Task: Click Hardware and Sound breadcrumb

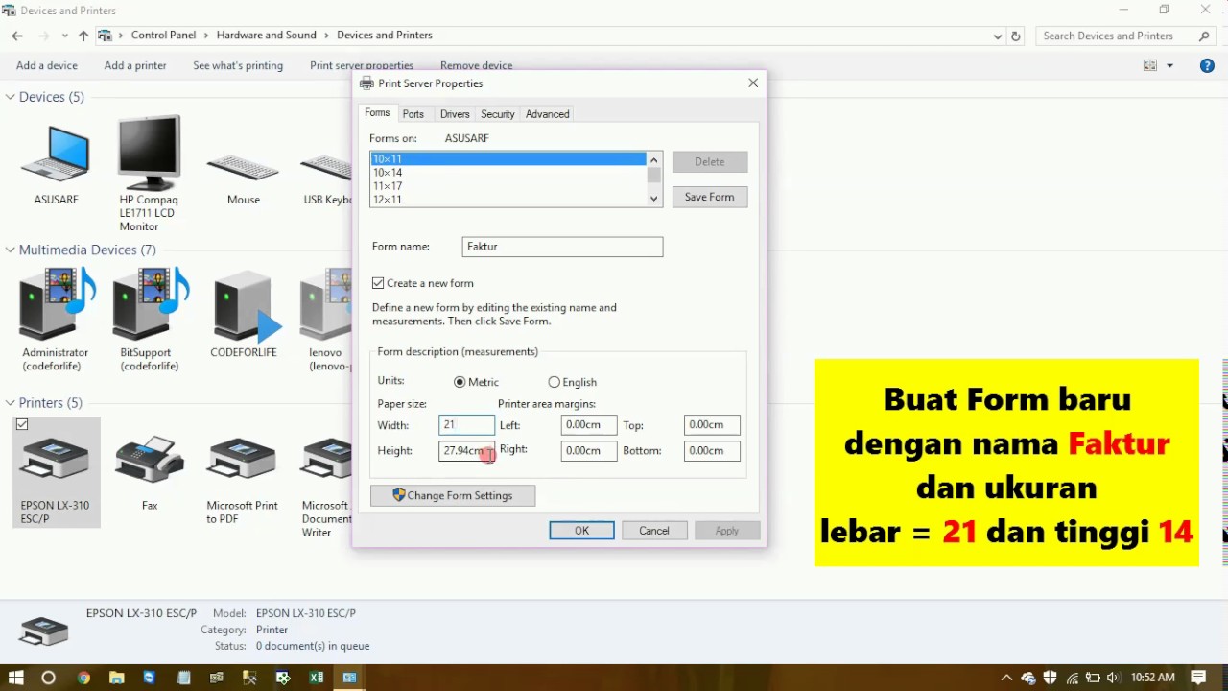Action: click(x=266, y=36)
